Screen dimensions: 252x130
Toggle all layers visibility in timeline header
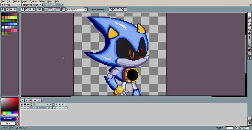(x=22, y=105)
